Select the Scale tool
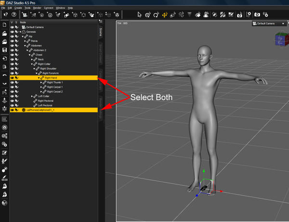This screenshot has width=289, height=222. tap(173, 15)
